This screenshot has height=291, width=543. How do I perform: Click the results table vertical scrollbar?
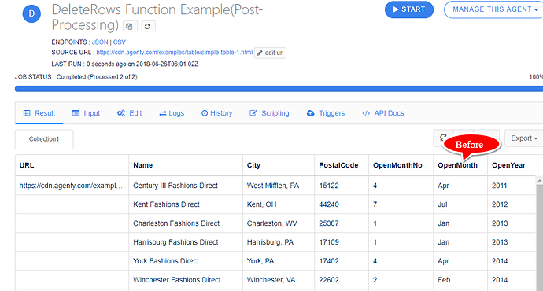(539, 234)
